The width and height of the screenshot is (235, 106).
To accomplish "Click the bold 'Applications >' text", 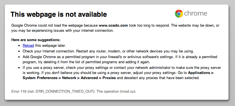I will tap(201, 73).
